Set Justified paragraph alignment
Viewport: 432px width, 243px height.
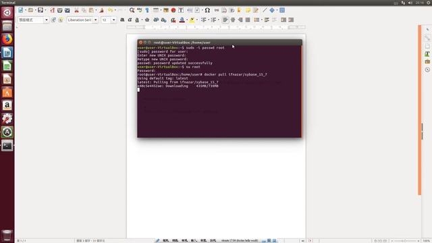(248, 20)
